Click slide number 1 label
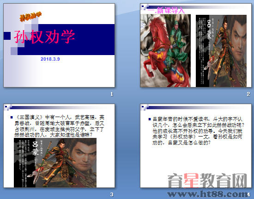Screen dimensions: 254x199 [x=112, y=94]
